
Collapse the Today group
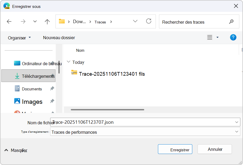pyautogui.click(x=68, y=62)
